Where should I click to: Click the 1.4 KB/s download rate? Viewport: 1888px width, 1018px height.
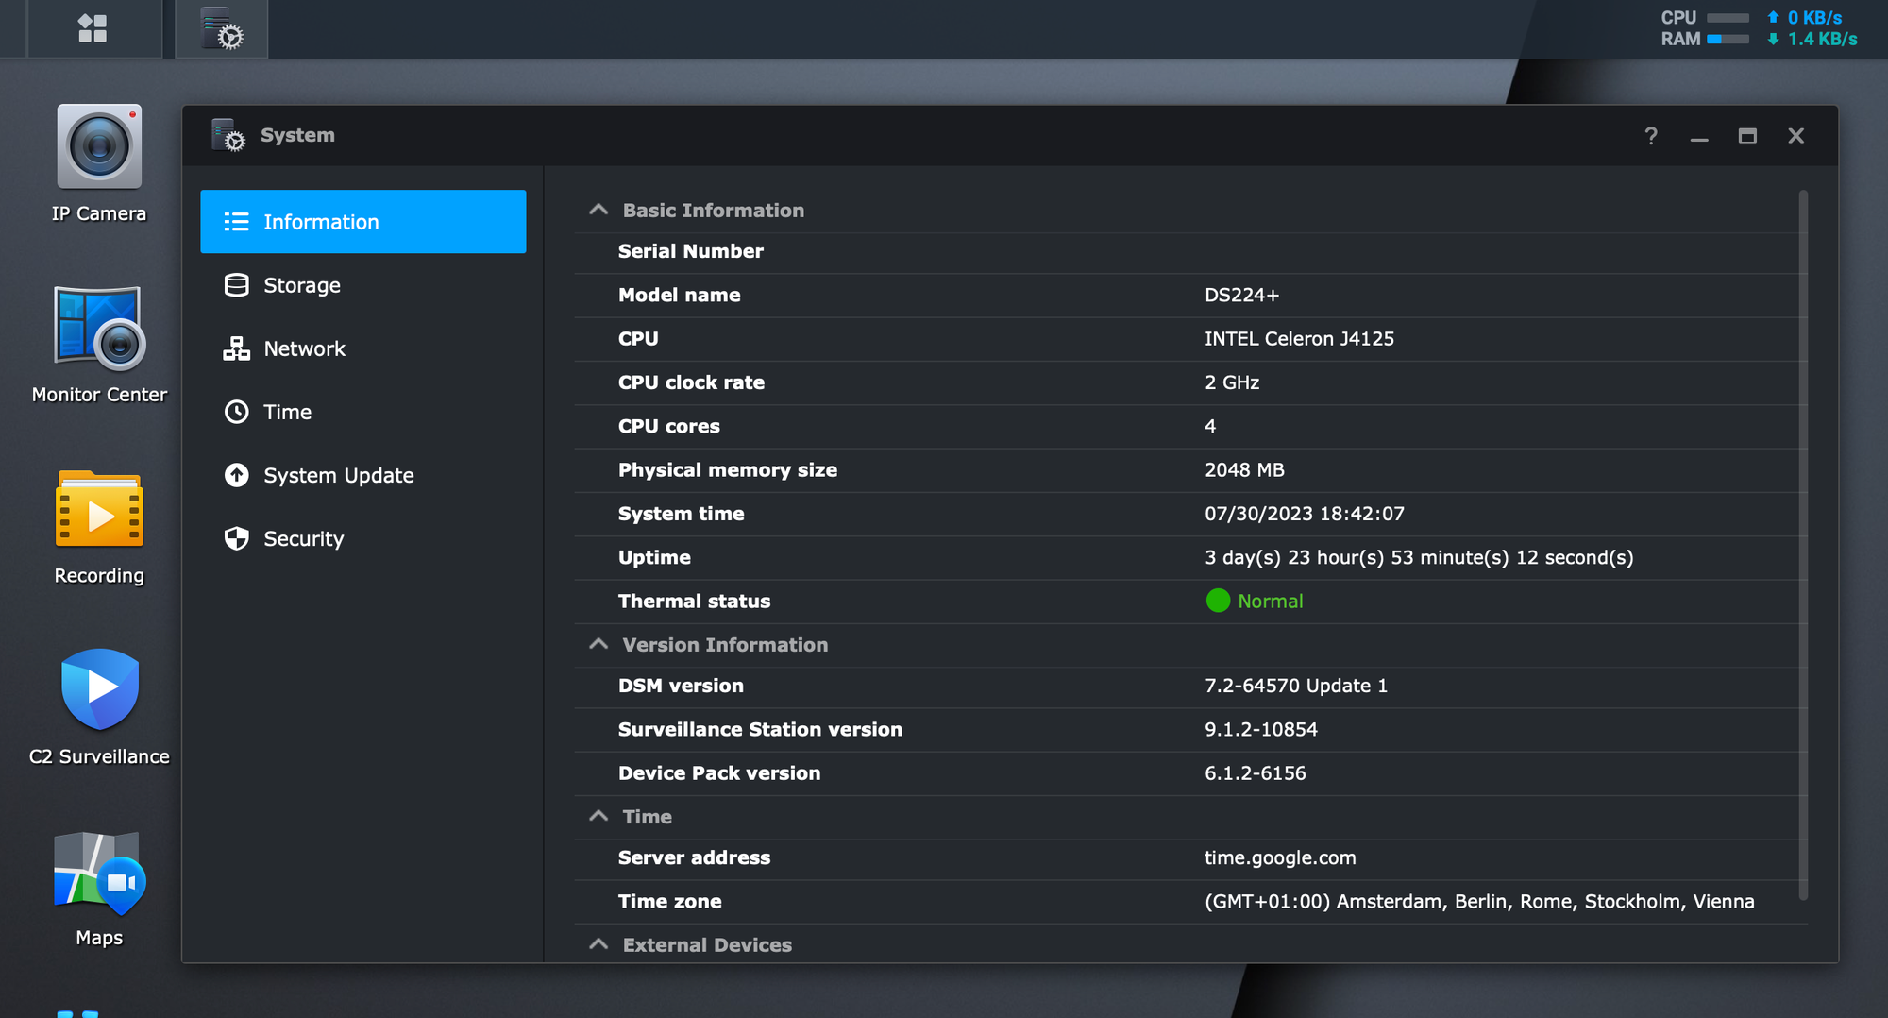click(1822, 39)
